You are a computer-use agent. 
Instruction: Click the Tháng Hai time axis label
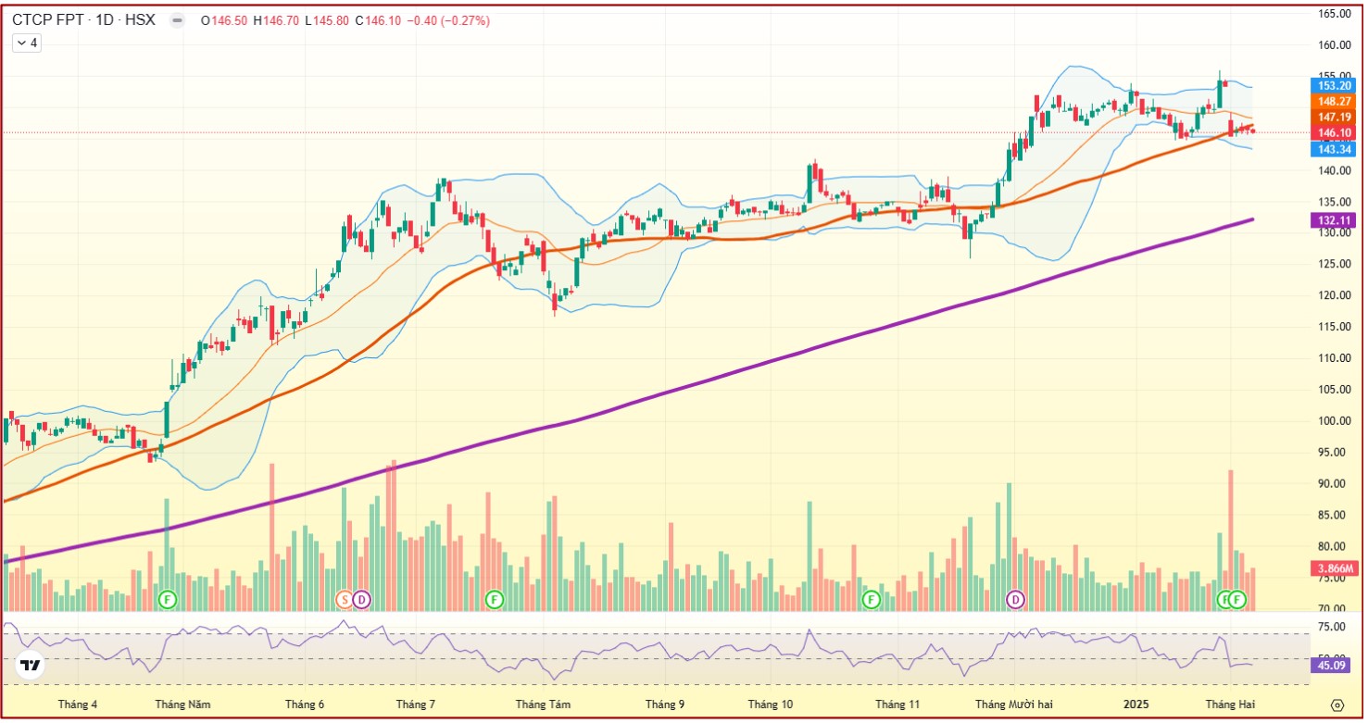[1232, 704]
